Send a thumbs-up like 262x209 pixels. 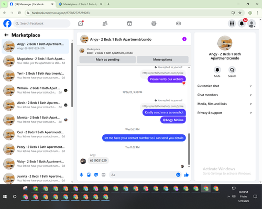(x=187, y=175)
